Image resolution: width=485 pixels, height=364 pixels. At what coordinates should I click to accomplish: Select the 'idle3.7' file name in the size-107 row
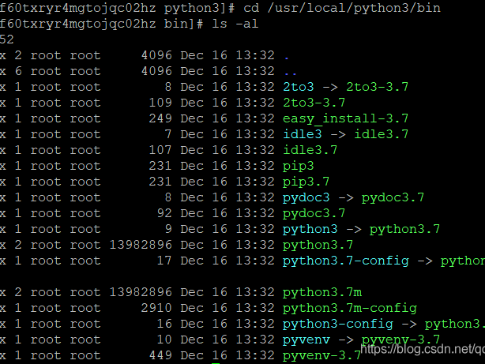[310, 150]
